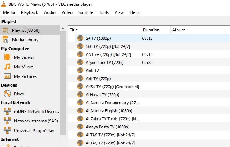Click the Playlist icon in sidebar
The width and height of the screenshot is (230, 147).
(x=5, y=30)
